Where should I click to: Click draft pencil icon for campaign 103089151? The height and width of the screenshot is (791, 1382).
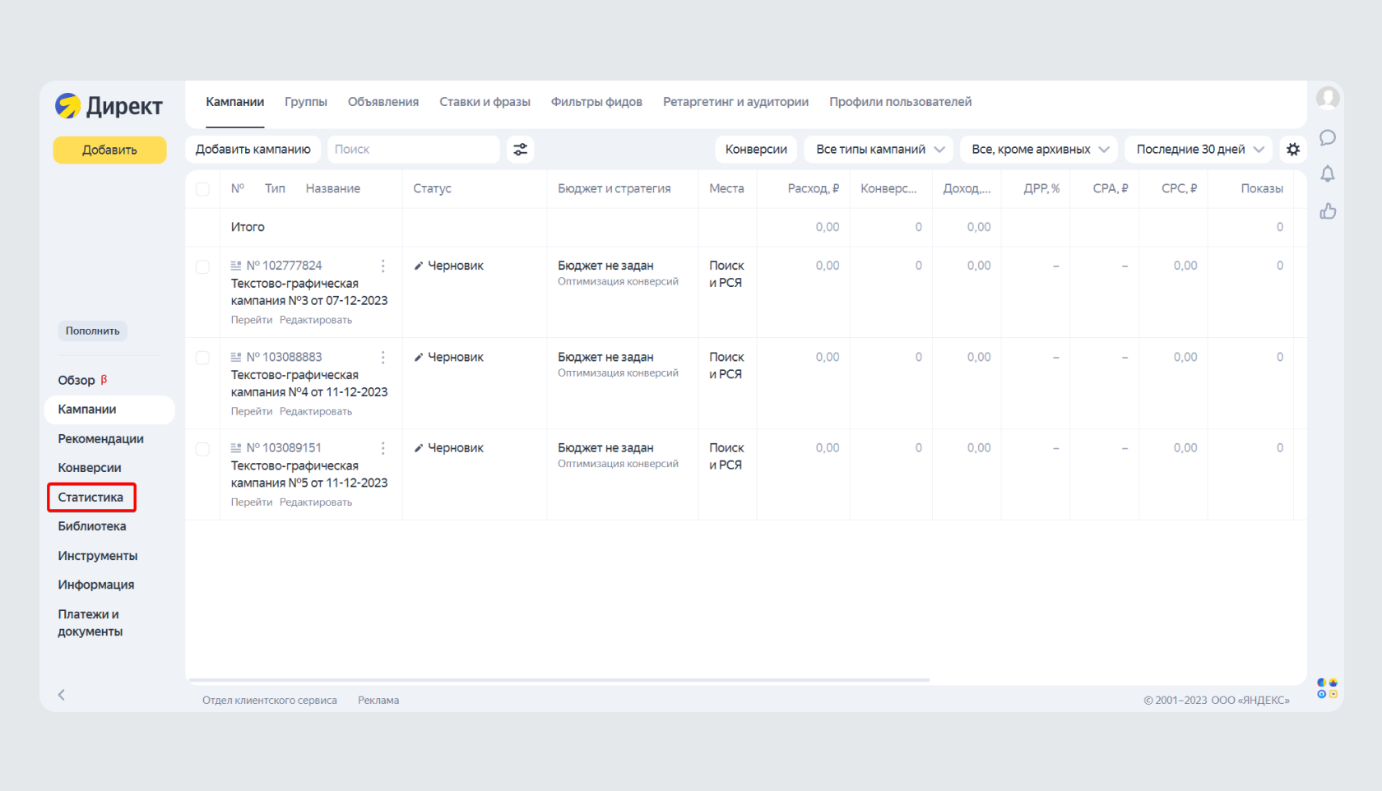click(x=419, y=448)
